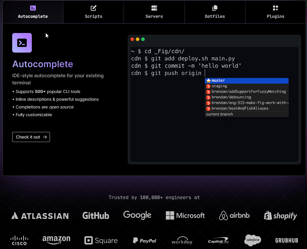Switch to the Dotfiles tab

(x=215, y=12)
